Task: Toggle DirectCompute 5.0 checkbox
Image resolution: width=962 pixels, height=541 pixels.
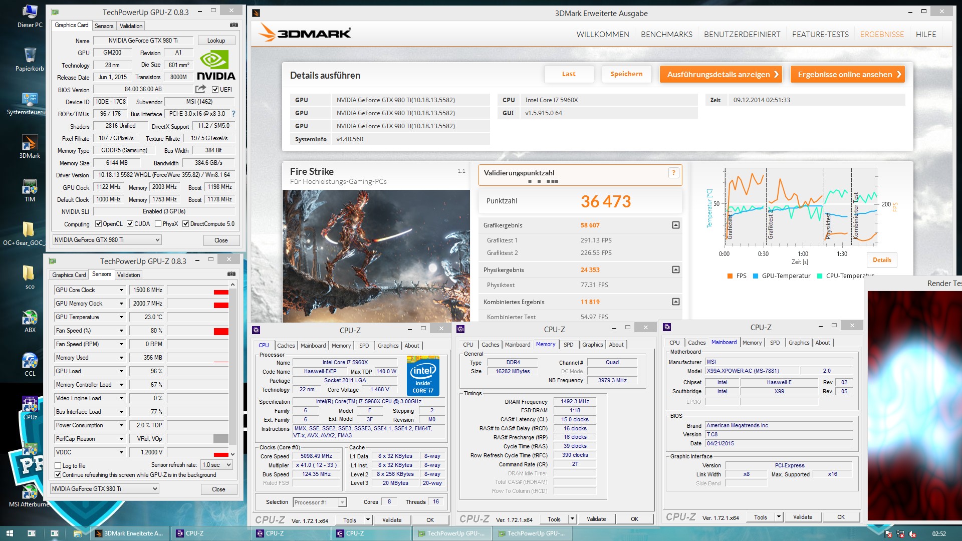Action: click(186, 224)
